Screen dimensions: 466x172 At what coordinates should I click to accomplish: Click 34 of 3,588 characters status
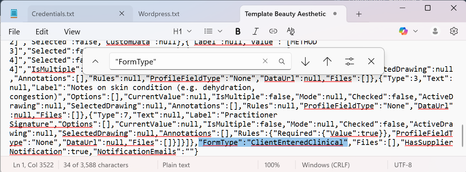click(x=96, y=165)
